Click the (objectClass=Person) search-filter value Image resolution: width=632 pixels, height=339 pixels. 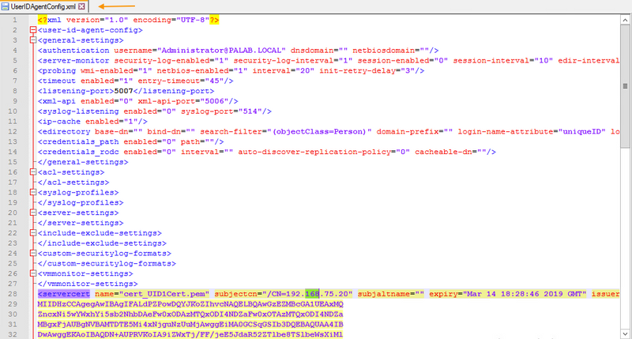(320, 131)
